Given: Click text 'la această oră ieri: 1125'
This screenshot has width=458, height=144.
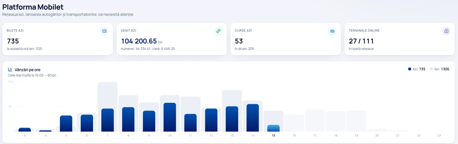Looking at the screenshot, I should (x=24, y=49).
